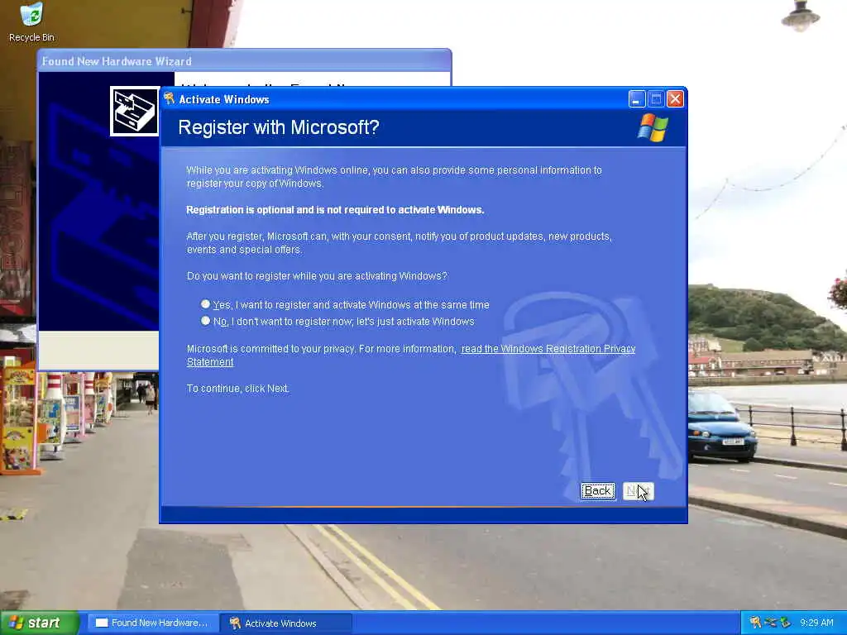Screen dimensions: 847x635
Task: Click the network connection icon in system tray
Action: pyautogui.click(x=770, y=623)
